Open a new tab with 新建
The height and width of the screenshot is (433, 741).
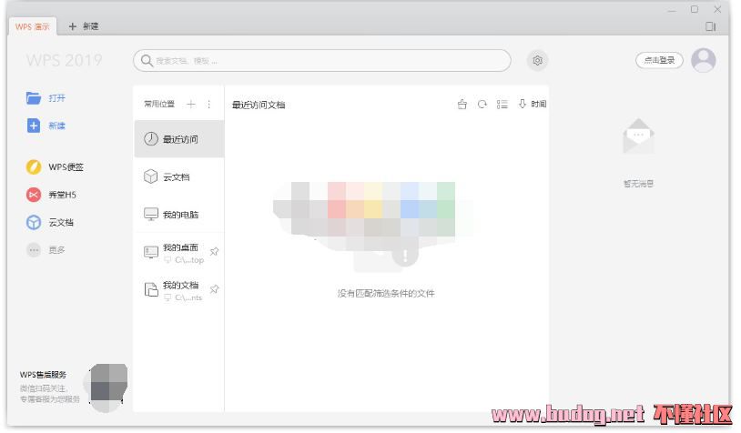coord(84,26)
